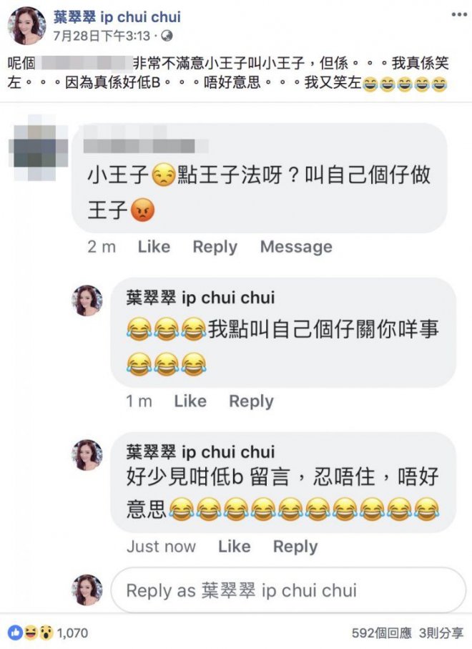Like the comment posted 2 m ago
The image size is (472, 649).
154,247
